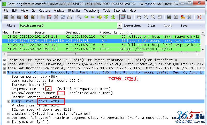Close this capture file X icon
Screen dimensions: 207x125
pyautogui.click(x=56, y=17)
